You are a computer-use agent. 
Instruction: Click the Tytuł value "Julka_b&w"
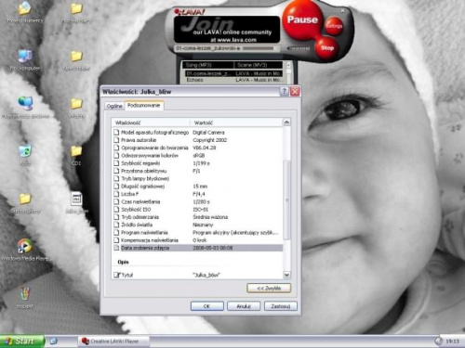(206, 275)
